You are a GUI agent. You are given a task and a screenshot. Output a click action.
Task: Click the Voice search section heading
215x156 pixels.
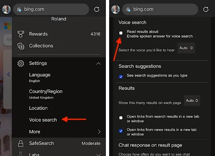(132, 22)
